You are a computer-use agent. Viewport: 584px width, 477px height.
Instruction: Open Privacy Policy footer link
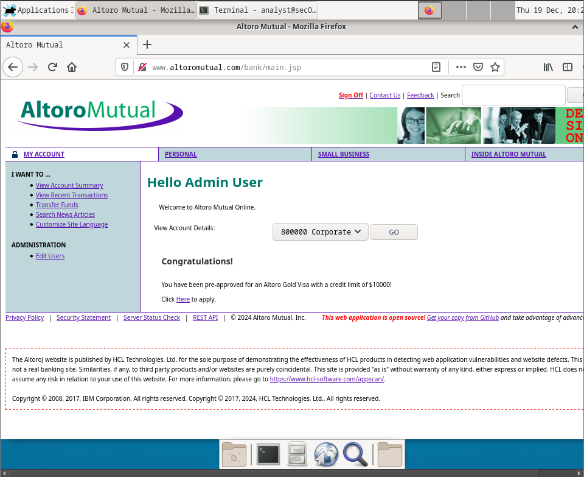(24, 317)
